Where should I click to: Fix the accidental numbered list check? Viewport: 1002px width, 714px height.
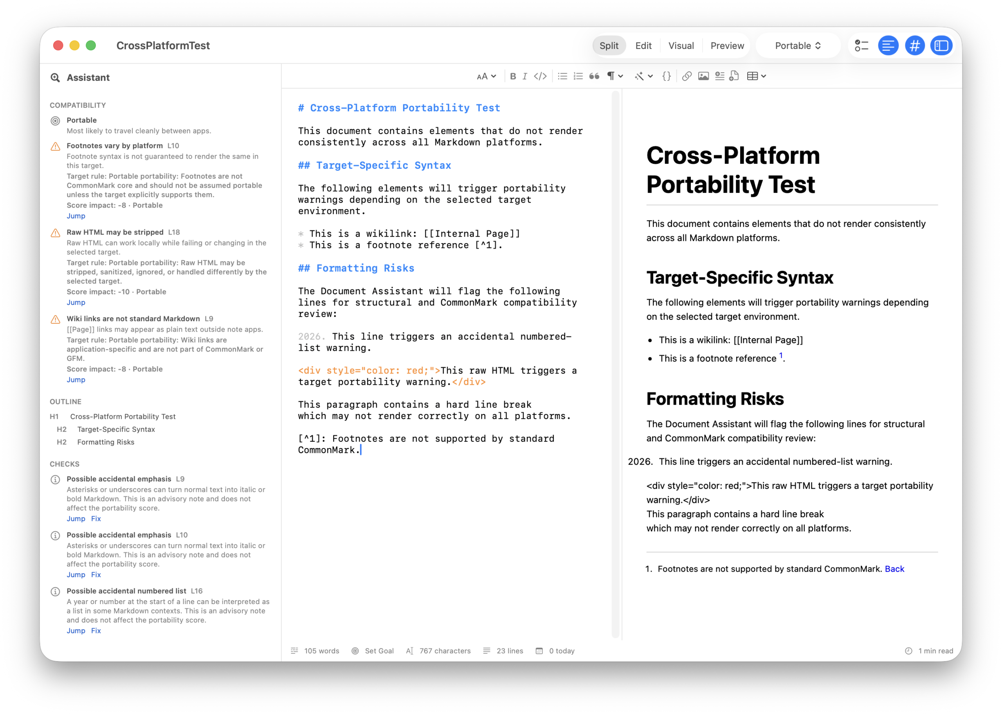click(96, 630)
